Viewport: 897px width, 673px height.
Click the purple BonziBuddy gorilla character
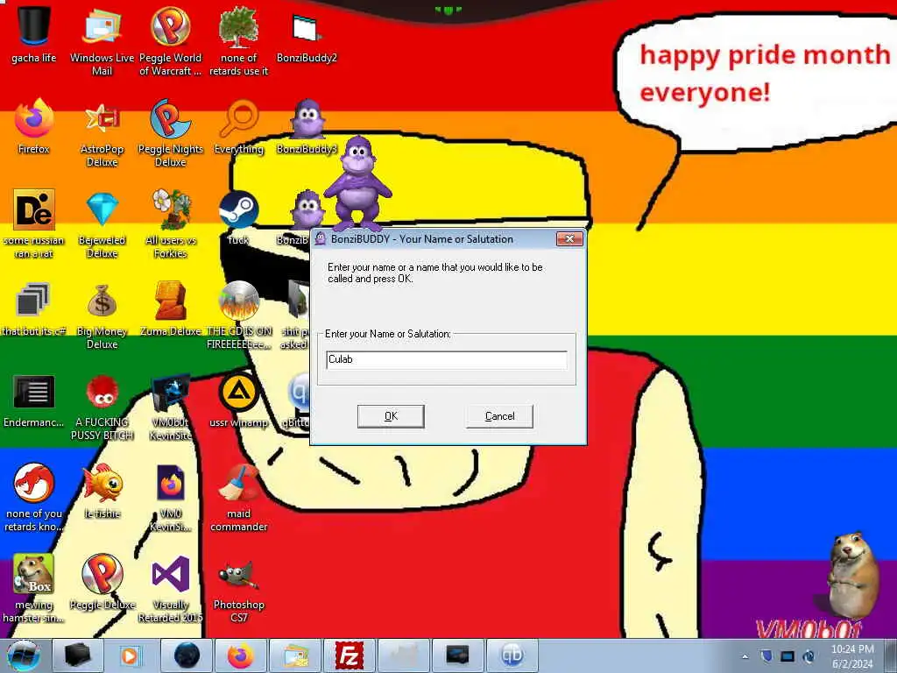pyautogui.click(x=358, y=183)
